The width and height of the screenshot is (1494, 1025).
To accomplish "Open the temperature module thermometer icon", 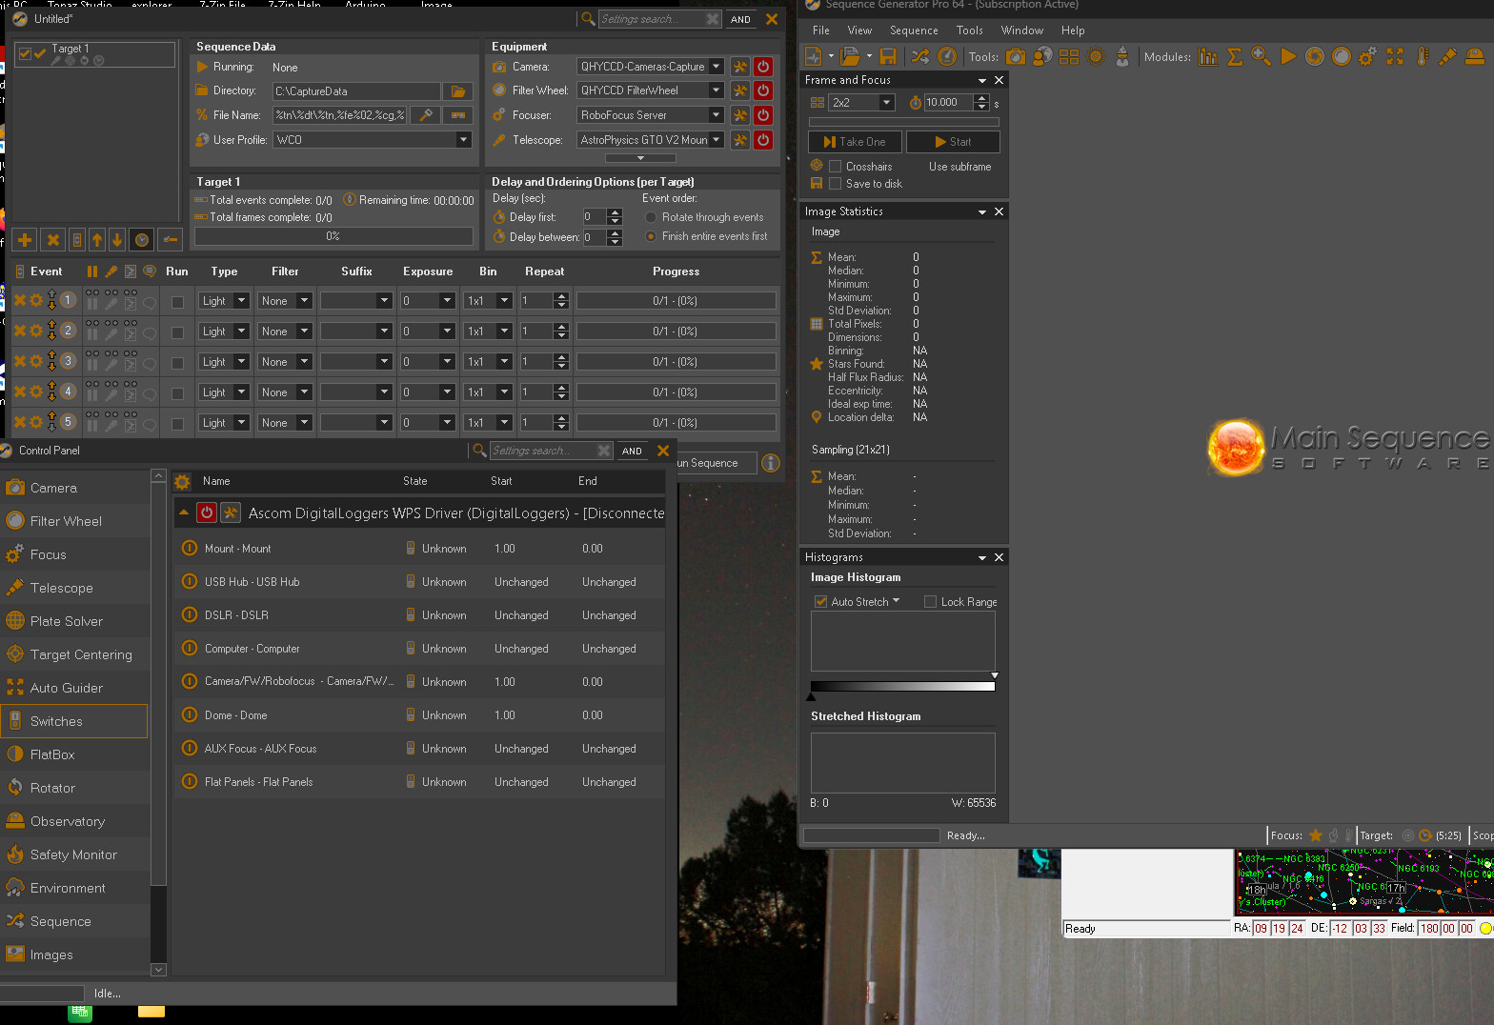I will pyautogui.click(x=1422, y=57).
